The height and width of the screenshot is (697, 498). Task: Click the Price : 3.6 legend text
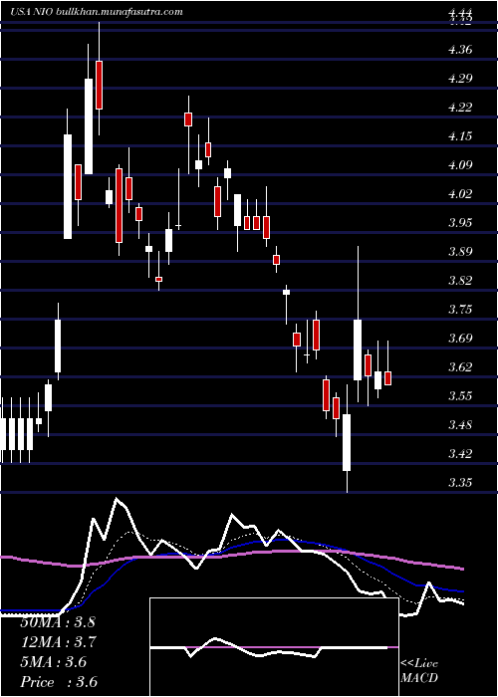pyautogui.click(x=59, y=682)
